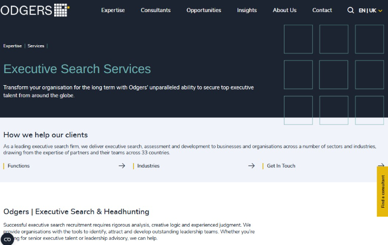
Task: Click the Odgers logo
Action: [35, 10]
